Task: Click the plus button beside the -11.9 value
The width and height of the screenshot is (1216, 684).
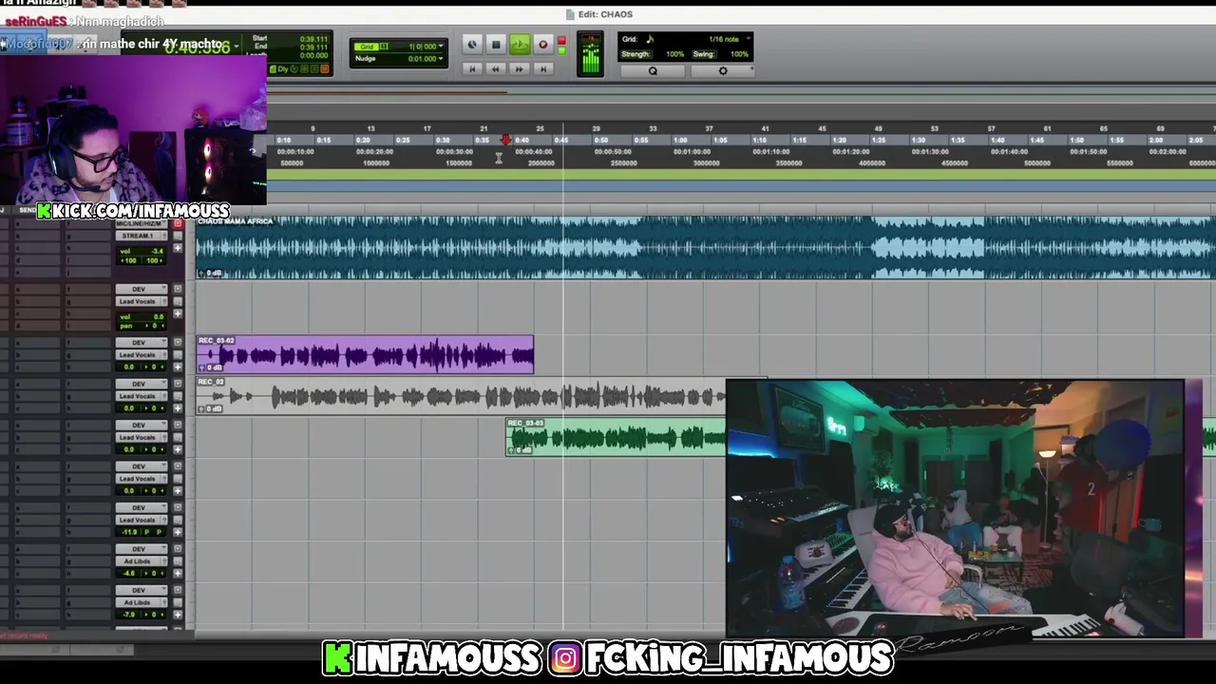Action: tap(178, 532)
